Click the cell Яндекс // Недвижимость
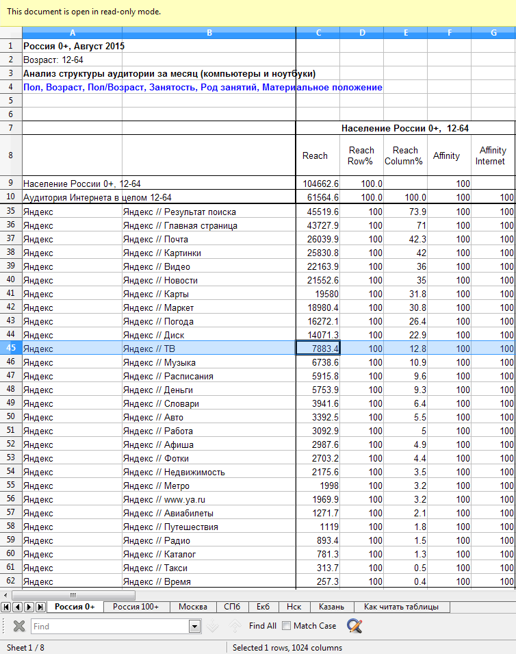516x654 pixels. click(x=209, y=472)
